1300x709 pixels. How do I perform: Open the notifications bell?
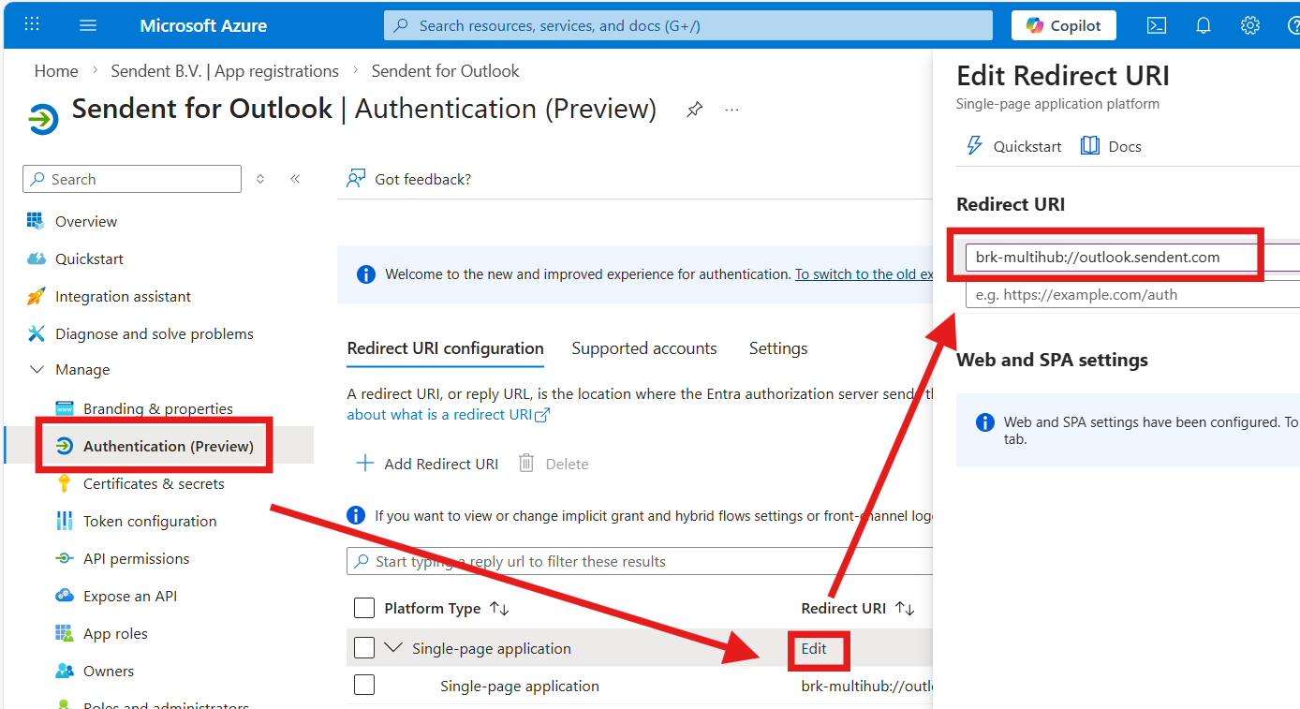click(1204, 25)
